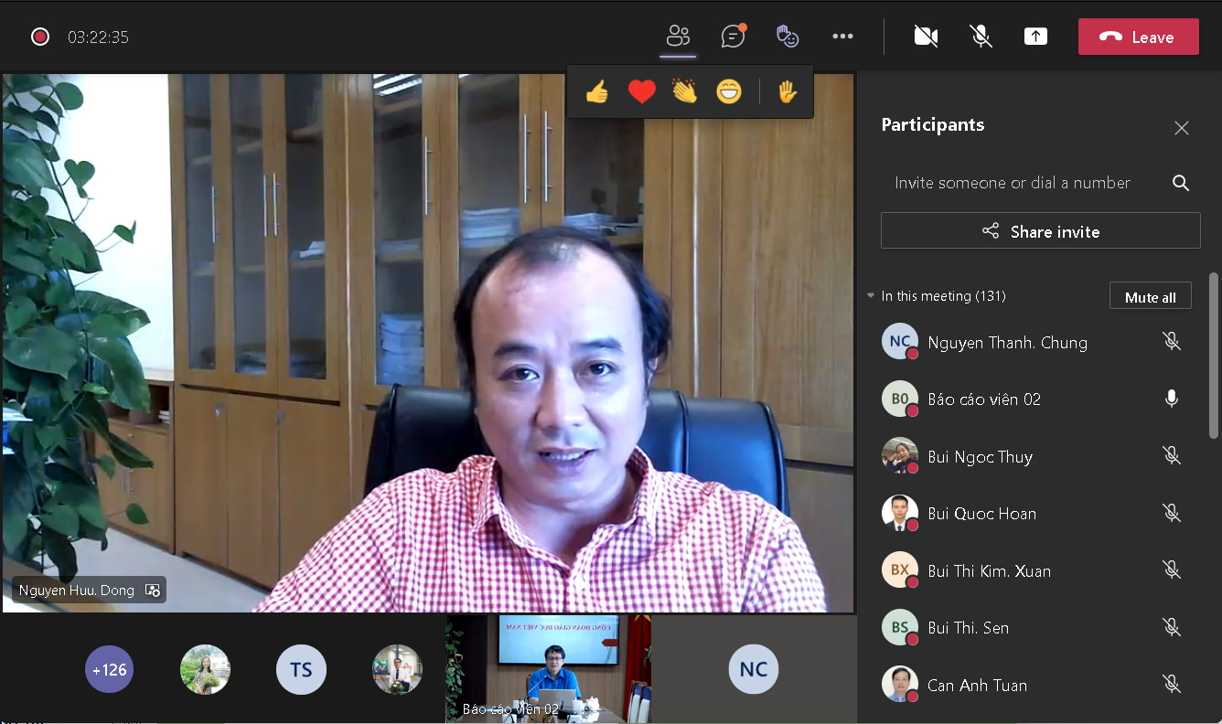1222x724 pixels.
Task: Click the Share invite button
Action: 1040,231
